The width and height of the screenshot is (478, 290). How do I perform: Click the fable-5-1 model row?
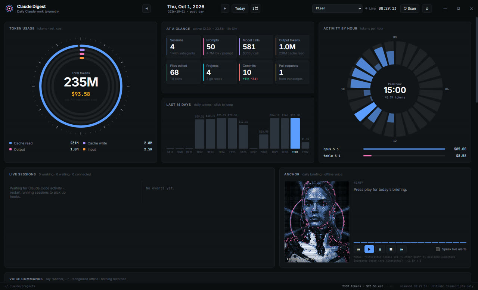395,156
